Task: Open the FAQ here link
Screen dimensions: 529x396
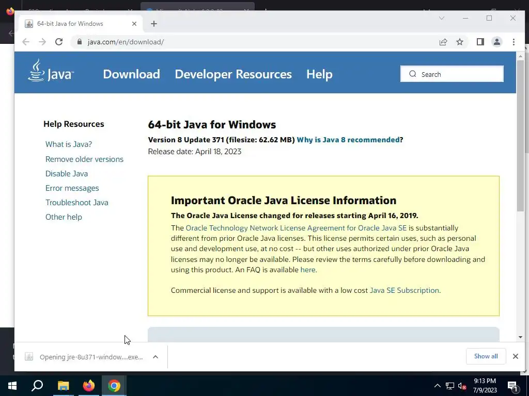Action: pyautogui.click(x=308, y=270)
